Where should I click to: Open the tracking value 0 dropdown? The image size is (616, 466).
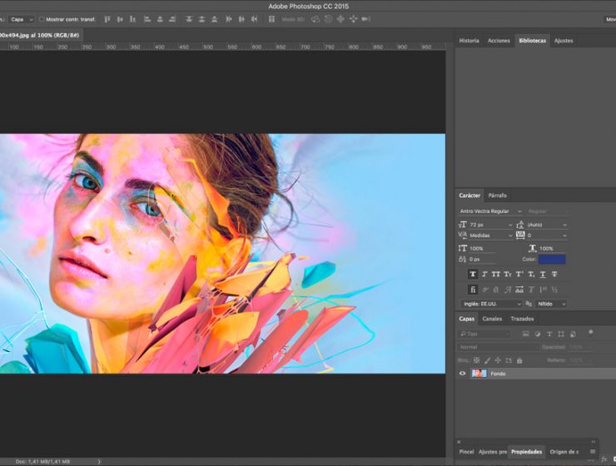[x=547, y=235]
